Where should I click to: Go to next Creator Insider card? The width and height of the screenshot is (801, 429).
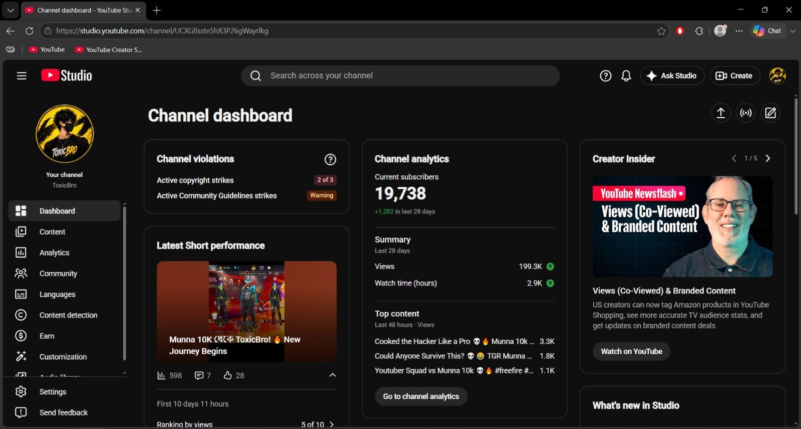pyautogui.click(x=768, y=158)
